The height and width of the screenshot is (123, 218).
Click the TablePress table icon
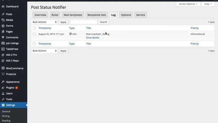pyautogui.click(x=3, y=49)
